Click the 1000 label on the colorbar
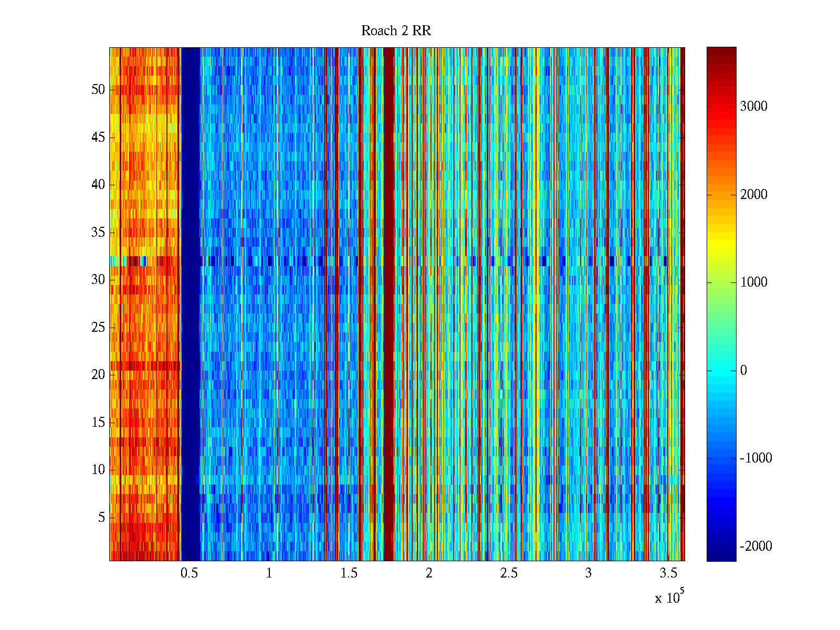840x630 pixels. (x=753, y=282)
